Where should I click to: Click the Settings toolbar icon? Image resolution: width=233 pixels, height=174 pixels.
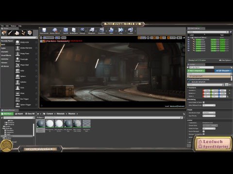pyautogui.click(x=83, y=30)
